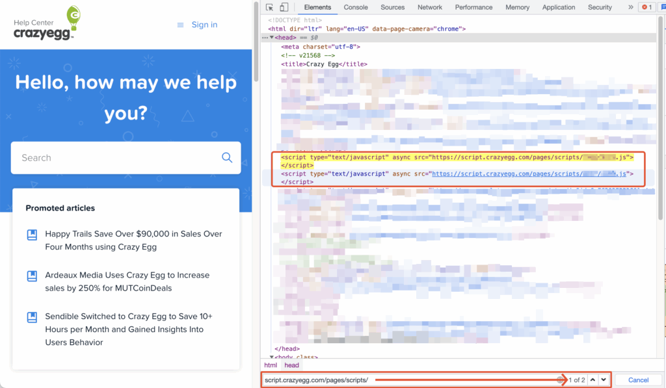666x388 pixels.
Task: Open the Memory tab
Action: (x=517, y=7)
